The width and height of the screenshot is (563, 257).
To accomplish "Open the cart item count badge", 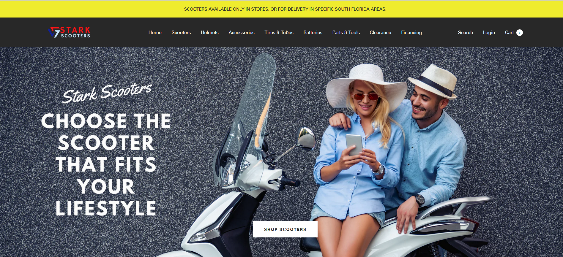I will click(520, 33).
